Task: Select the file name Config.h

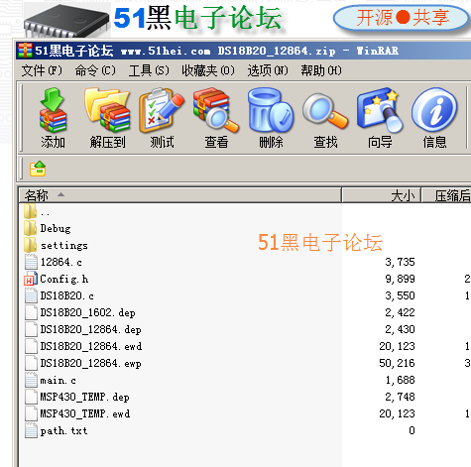Action: pos(64,279)
